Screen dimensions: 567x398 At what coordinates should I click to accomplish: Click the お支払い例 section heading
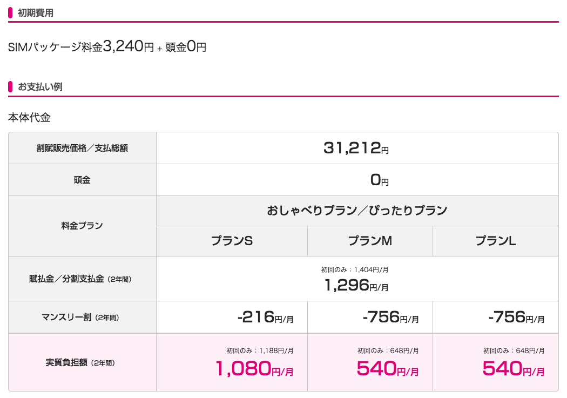40,87
